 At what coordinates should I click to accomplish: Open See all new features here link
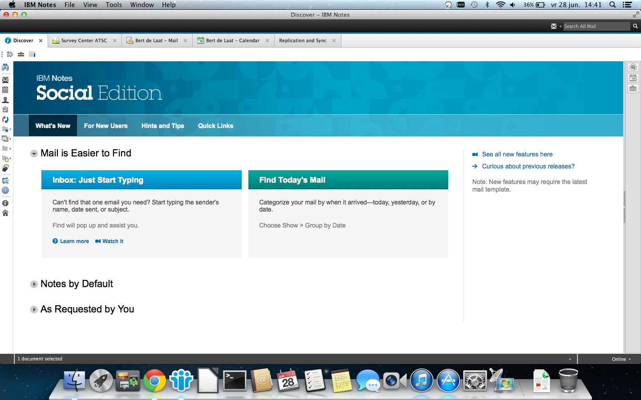pos(517,154)
